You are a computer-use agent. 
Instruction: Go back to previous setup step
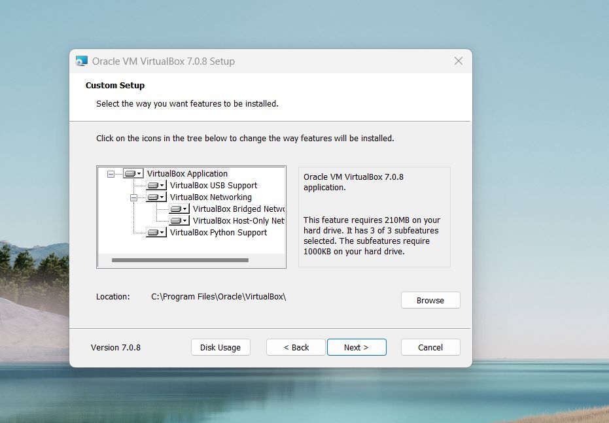point(296,347)
